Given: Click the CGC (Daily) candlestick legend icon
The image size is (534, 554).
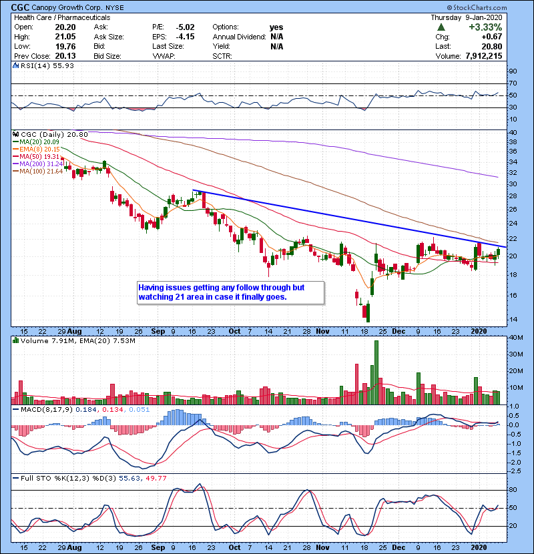Looking at the screenshot, I should [x=15, y=134].
